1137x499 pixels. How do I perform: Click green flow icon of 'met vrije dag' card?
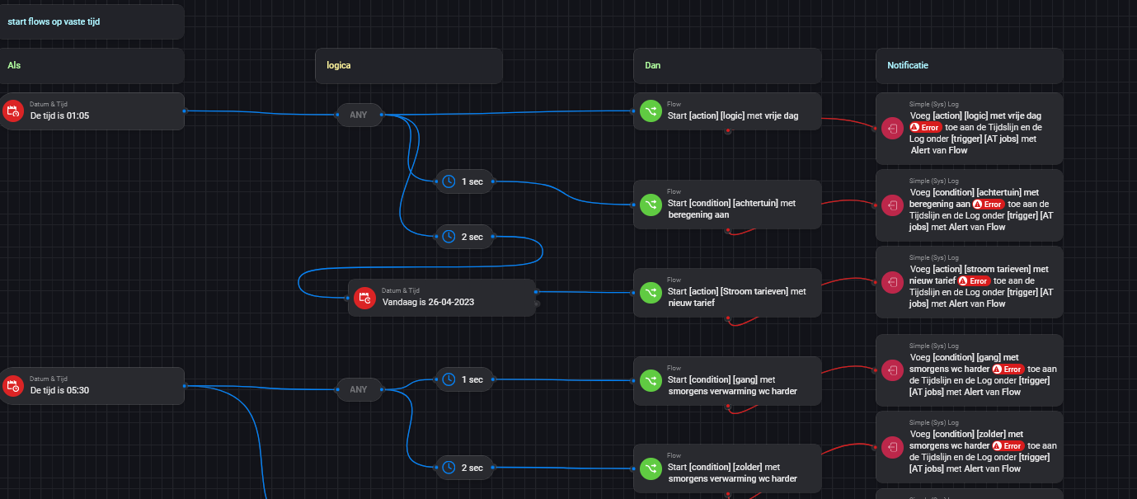[x=651, y=111]
